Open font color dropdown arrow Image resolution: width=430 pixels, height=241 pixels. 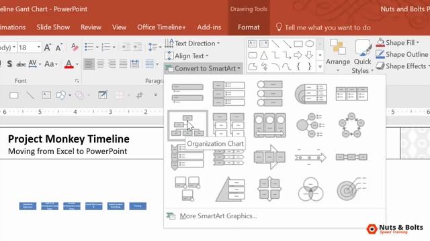77,64
